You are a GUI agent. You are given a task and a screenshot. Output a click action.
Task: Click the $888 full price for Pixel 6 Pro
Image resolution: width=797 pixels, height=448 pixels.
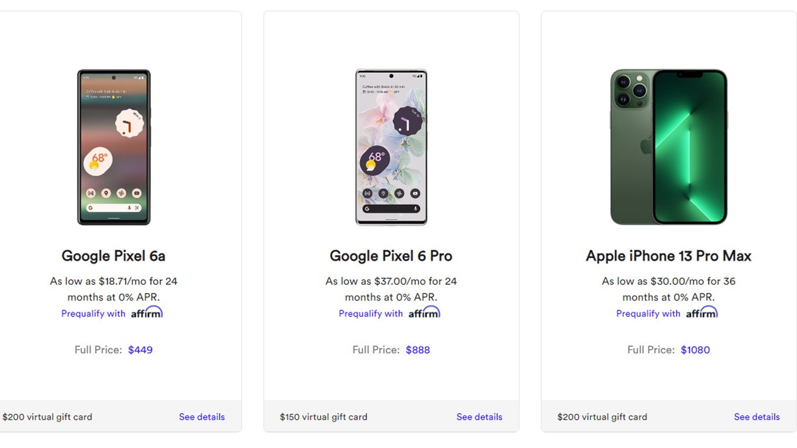pyautogui.click(x=418, y=350)
